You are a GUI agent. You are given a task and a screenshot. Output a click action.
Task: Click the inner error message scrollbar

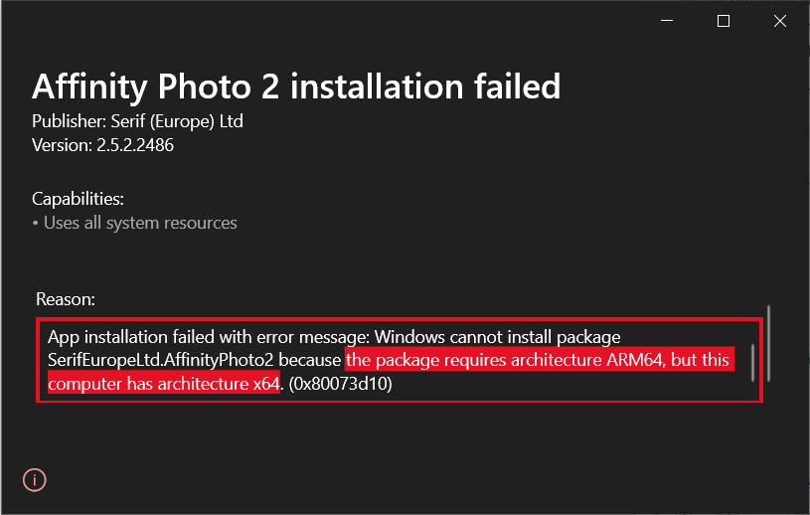[752, 362]
